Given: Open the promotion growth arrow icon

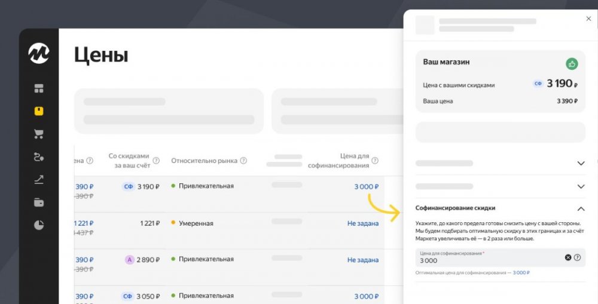Looking at the screenshot, I should [39, 180].
